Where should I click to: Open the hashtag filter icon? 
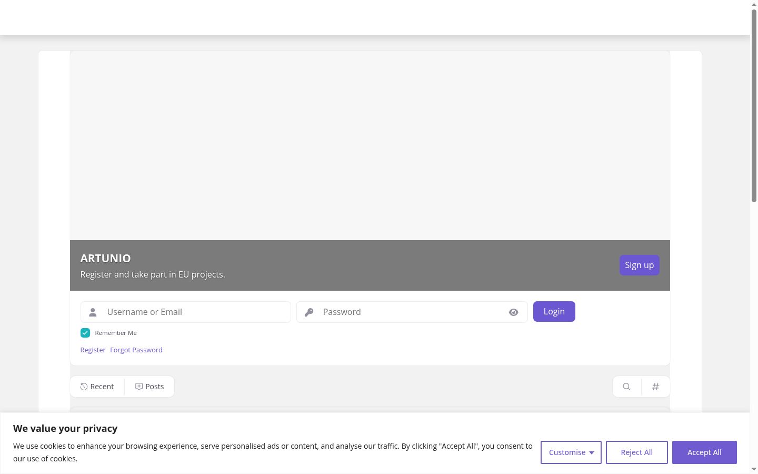655,387
